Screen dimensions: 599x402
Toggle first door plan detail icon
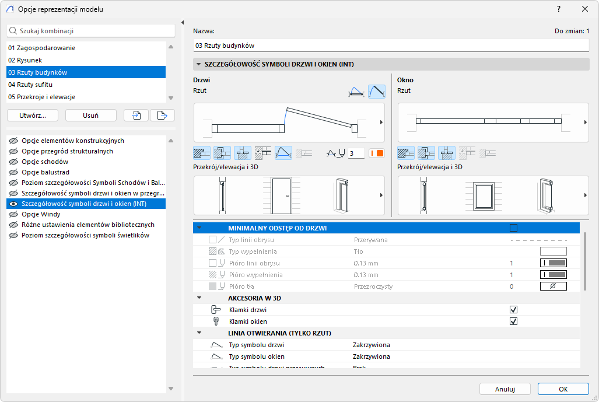pyautogui.click(x=201, y=153)
